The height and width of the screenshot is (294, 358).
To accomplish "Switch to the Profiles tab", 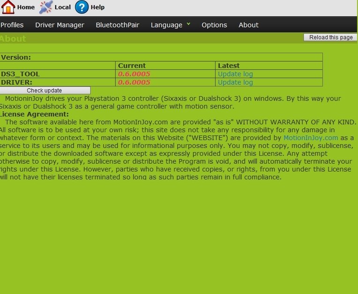I will (12, 25).
